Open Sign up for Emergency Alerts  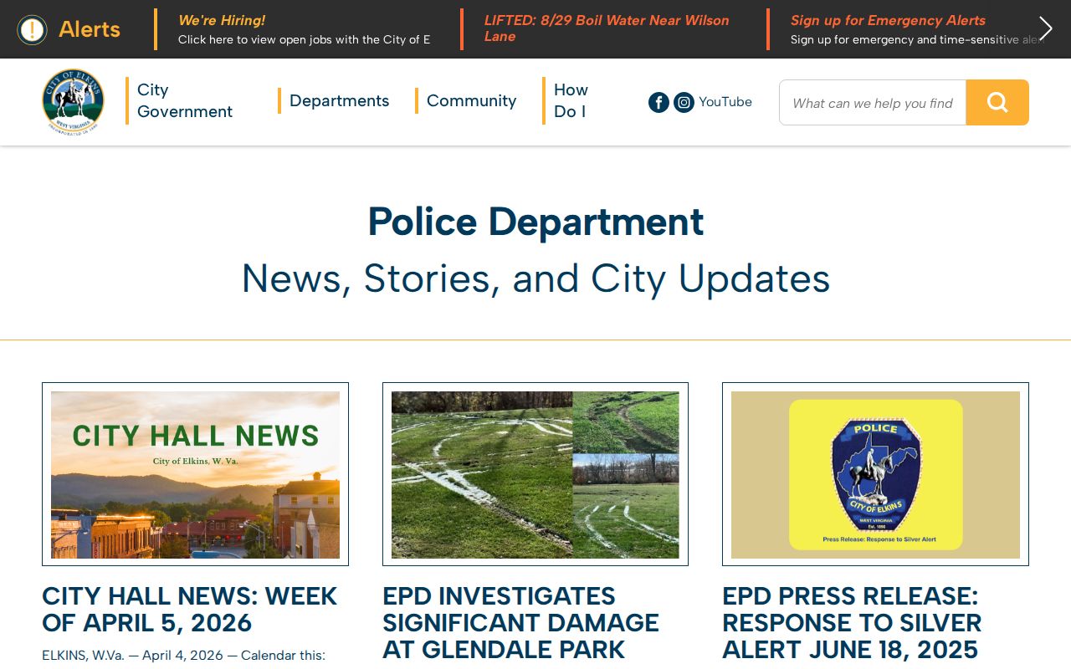coord(888,20)
